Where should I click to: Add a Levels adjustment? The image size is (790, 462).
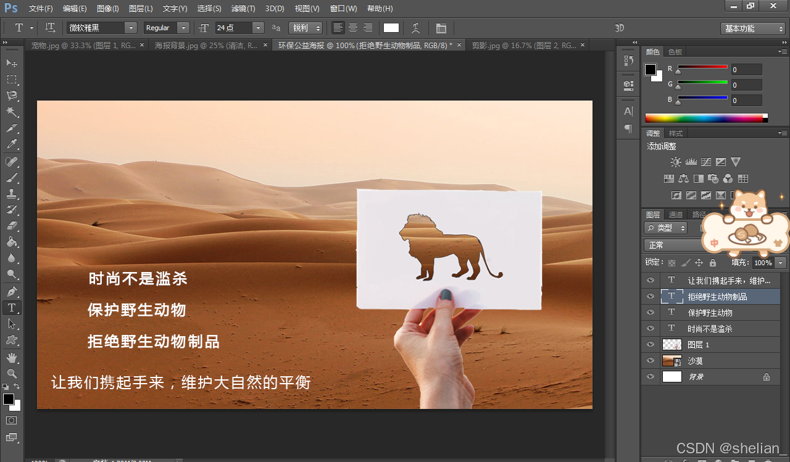click(691, 162)
